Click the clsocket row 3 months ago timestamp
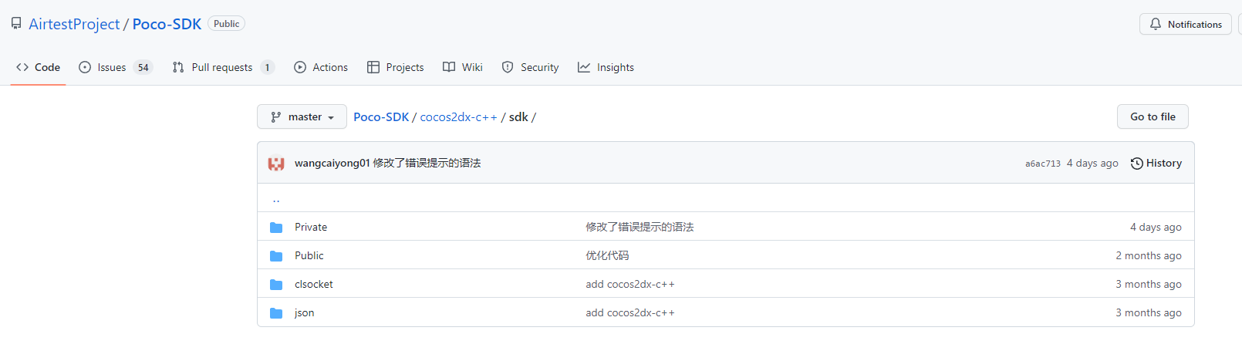 [x=1149, y=284]
